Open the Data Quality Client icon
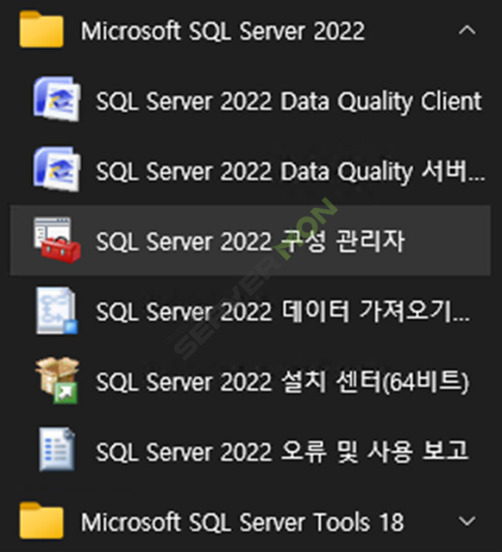 [x=57, y=99]
